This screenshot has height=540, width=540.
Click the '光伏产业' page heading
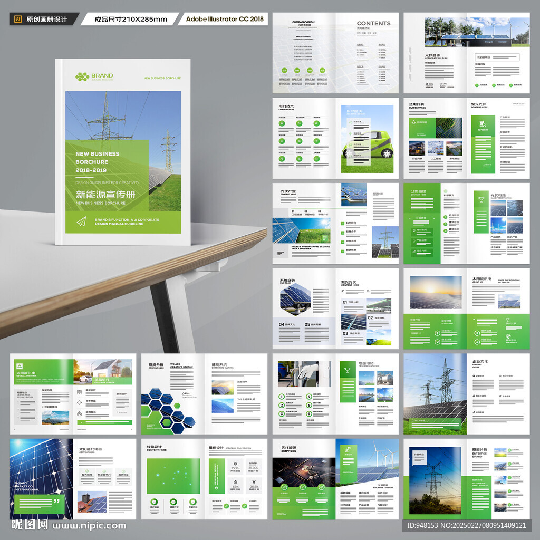[288, 191]
